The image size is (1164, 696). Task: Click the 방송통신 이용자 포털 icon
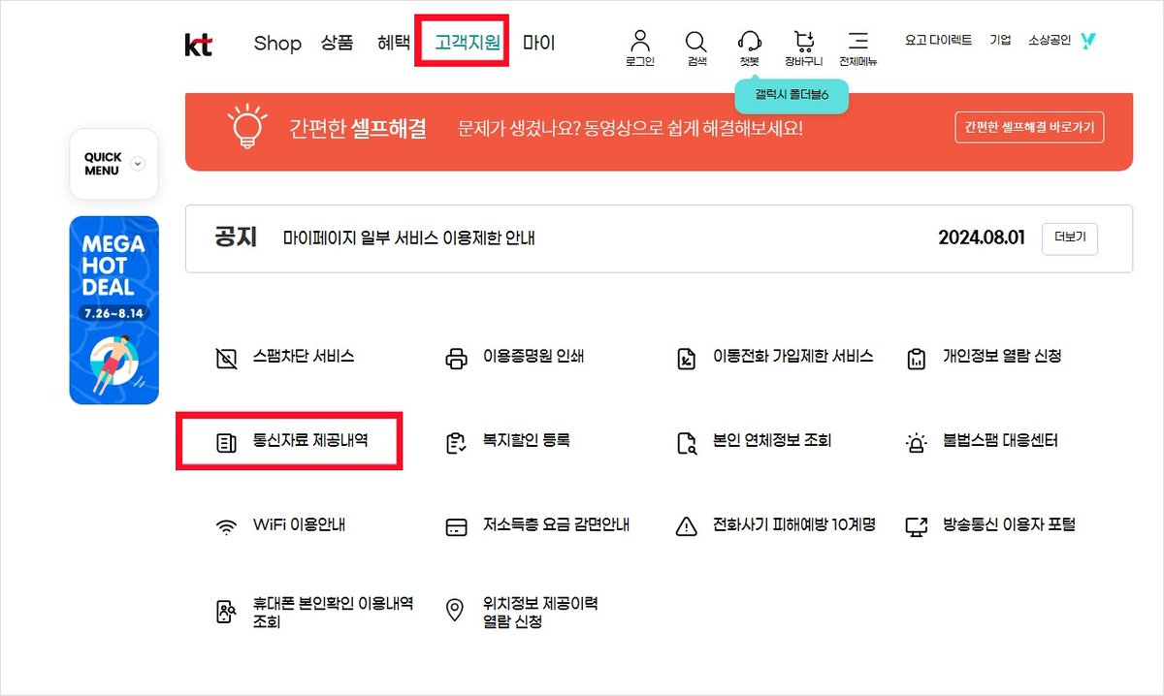pos(916,526)
